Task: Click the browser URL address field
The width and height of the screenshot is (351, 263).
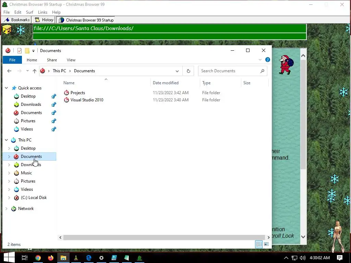Action: pos(169,28)
